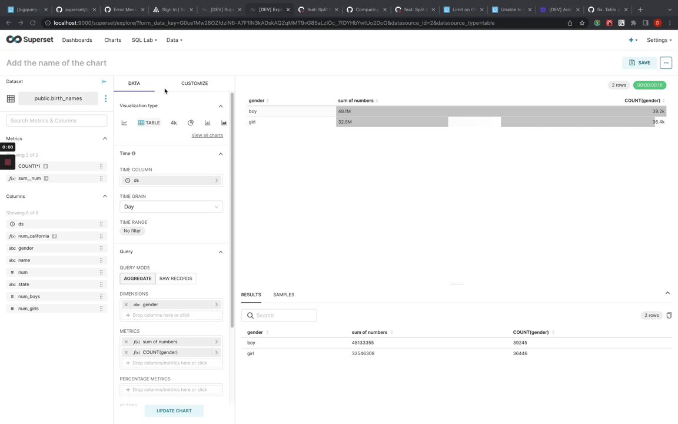Click the state column item
This screenshot has width=678, height=424.
coord(56,284)
